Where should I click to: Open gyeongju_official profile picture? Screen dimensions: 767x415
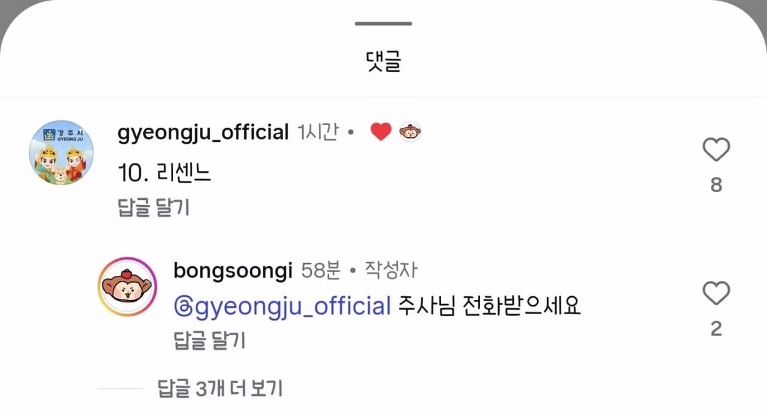pyautogui.click(x=61, y=154)
